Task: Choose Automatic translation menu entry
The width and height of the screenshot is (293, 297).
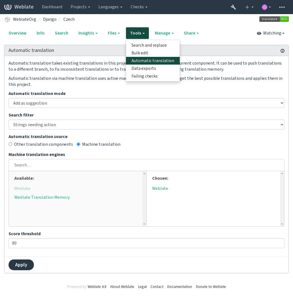Action: [x=153, y=61]
